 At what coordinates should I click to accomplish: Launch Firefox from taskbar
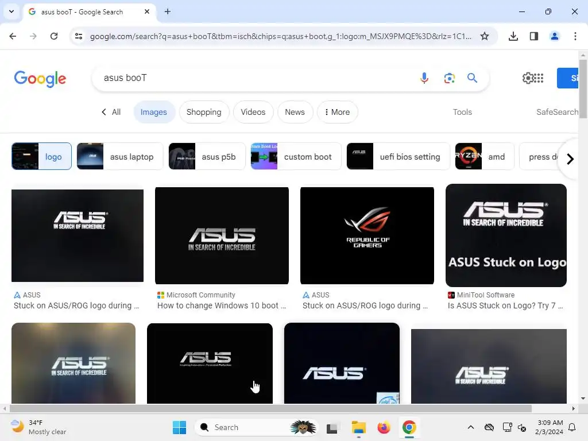coord(384,427)
